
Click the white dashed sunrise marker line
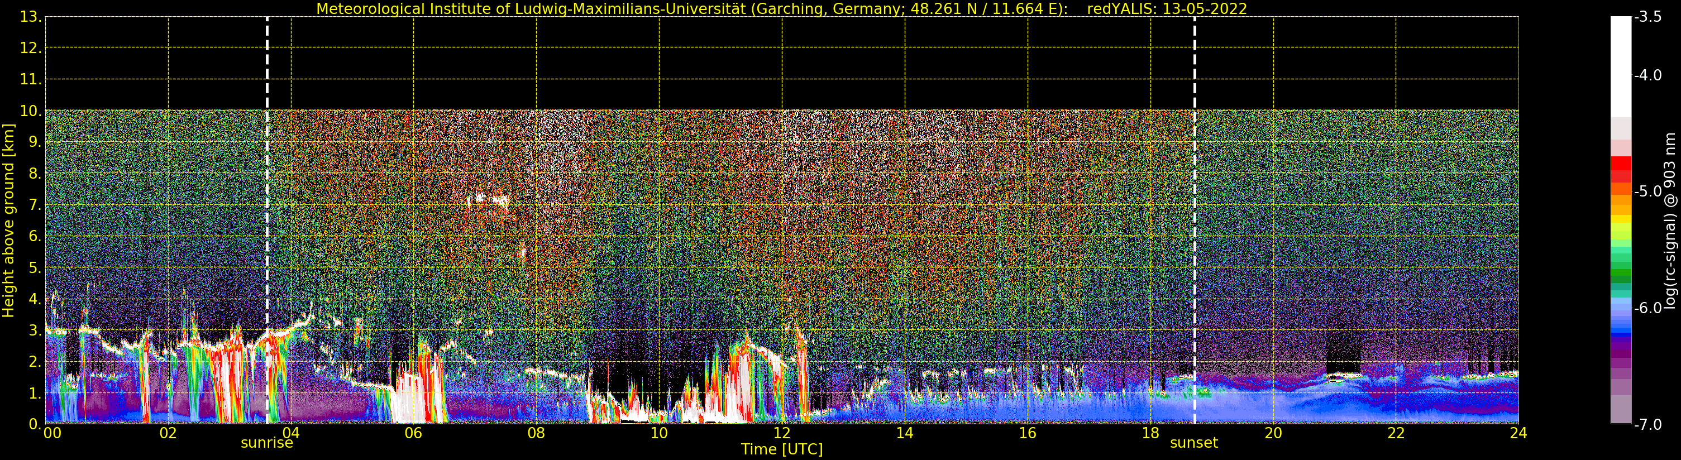click(x=267, y=221)
